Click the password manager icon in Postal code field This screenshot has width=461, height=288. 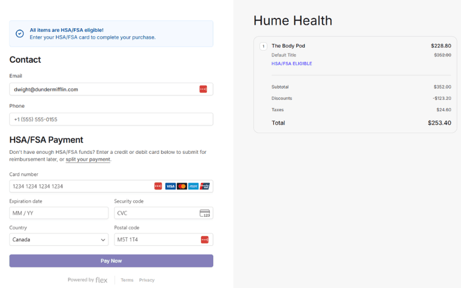(205, 240)
